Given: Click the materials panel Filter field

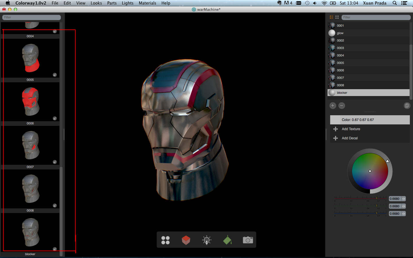Looking at the screenshot, I should [376, 17].
